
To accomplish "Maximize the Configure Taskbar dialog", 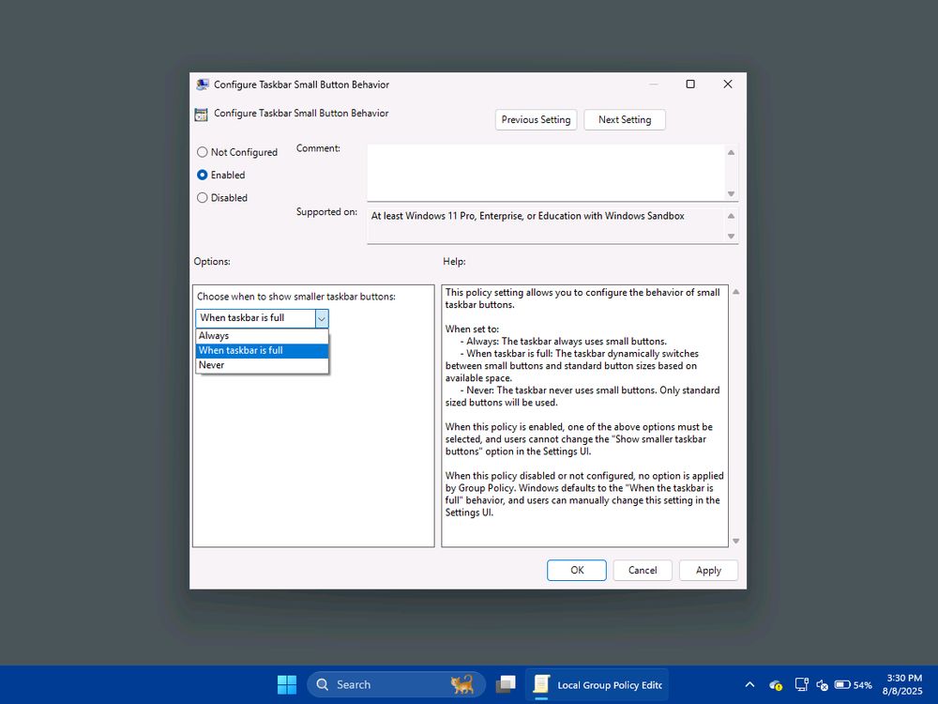I will [690, 84].
